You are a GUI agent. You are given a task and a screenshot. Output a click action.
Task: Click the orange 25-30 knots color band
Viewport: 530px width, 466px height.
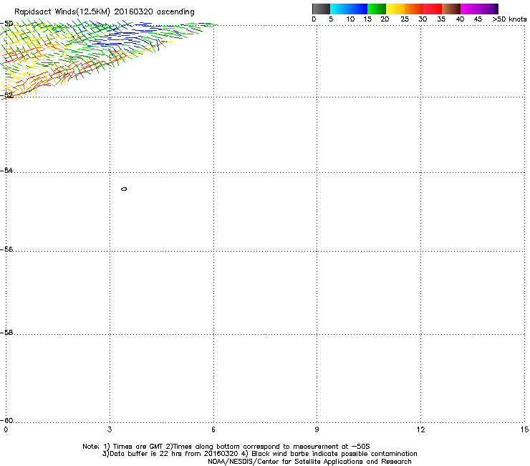(x=414, y=9)
